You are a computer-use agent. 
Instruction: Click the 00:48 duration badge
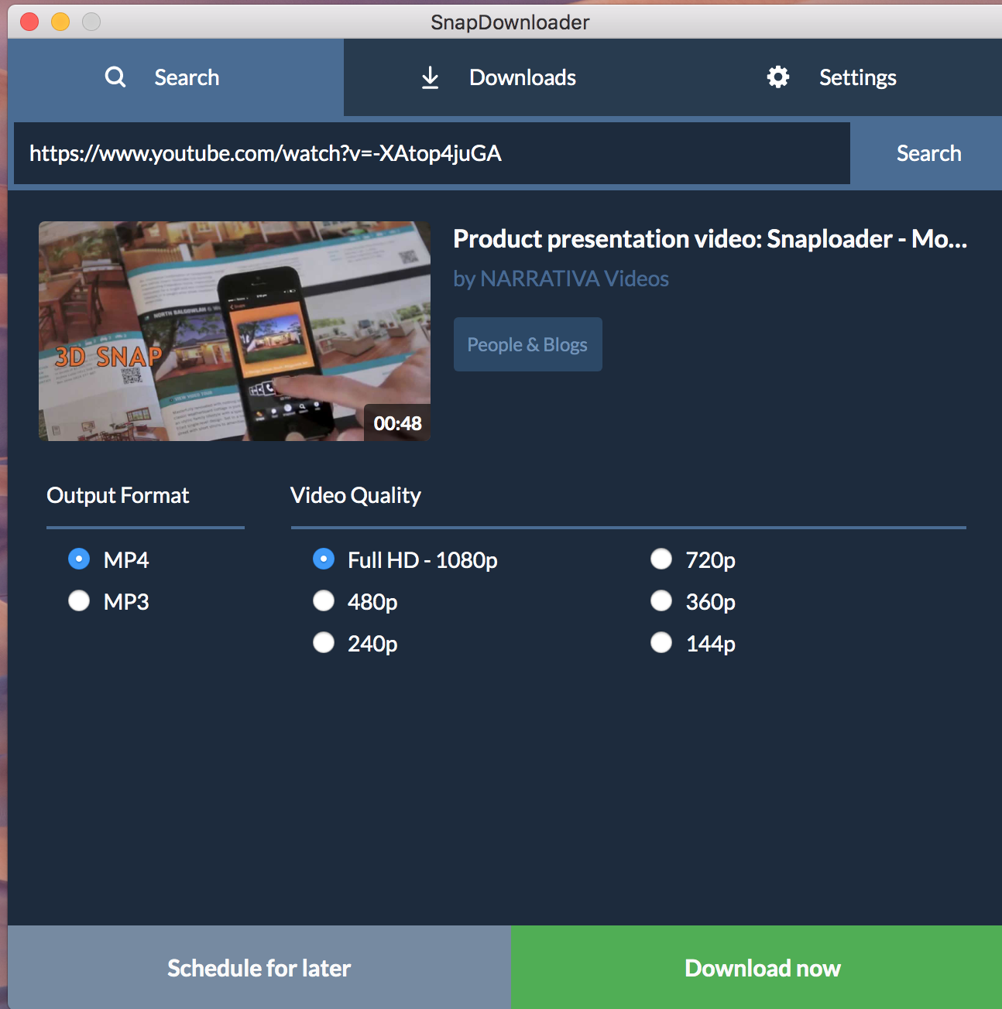pos(397,423)
